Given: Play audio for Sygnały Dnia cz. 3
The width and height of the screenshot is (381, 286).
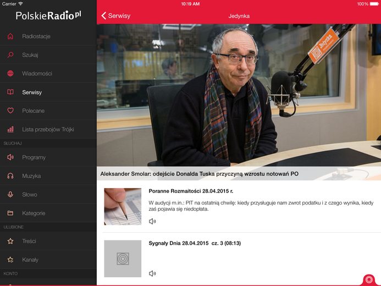Looking at the screenshot, I should click(152, 273).
